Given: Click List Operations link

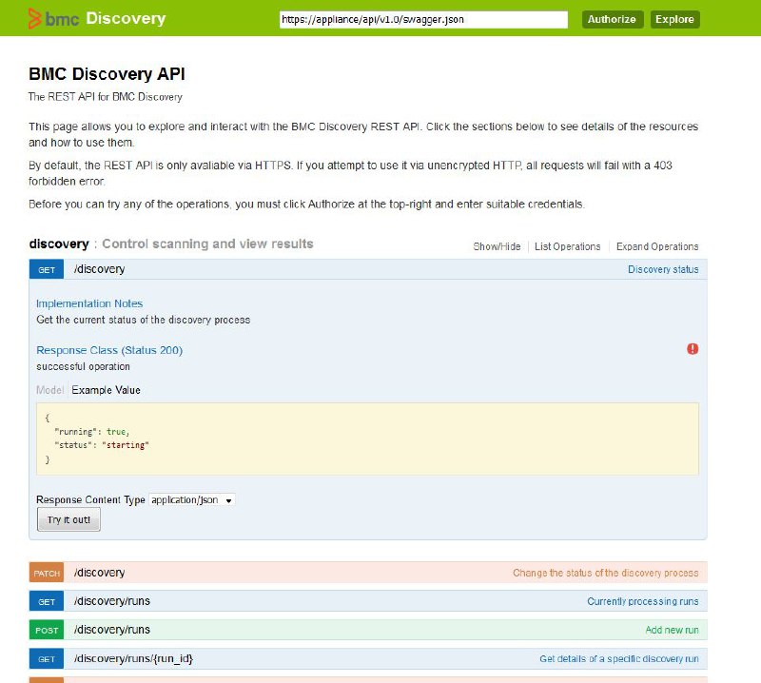Looking at the screenshot, I should 567,246.
